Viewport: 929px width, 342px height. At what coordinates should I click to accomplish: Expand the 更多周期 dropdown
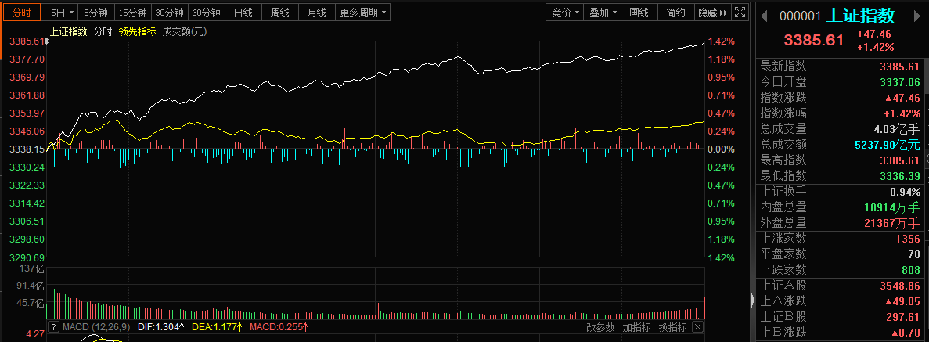click(x=363, y=13)
